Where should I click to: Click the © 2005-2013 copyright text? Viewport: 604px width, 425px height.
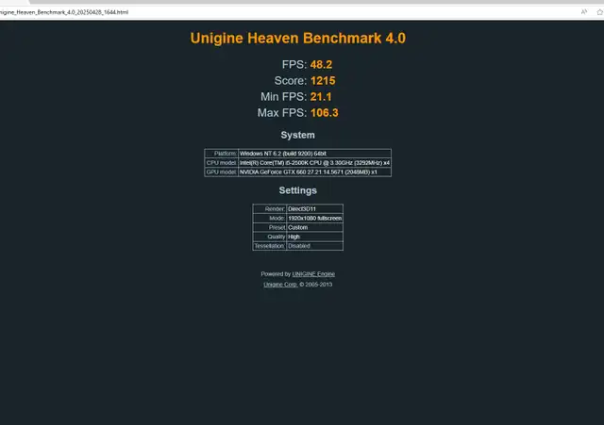coord(316,285)
